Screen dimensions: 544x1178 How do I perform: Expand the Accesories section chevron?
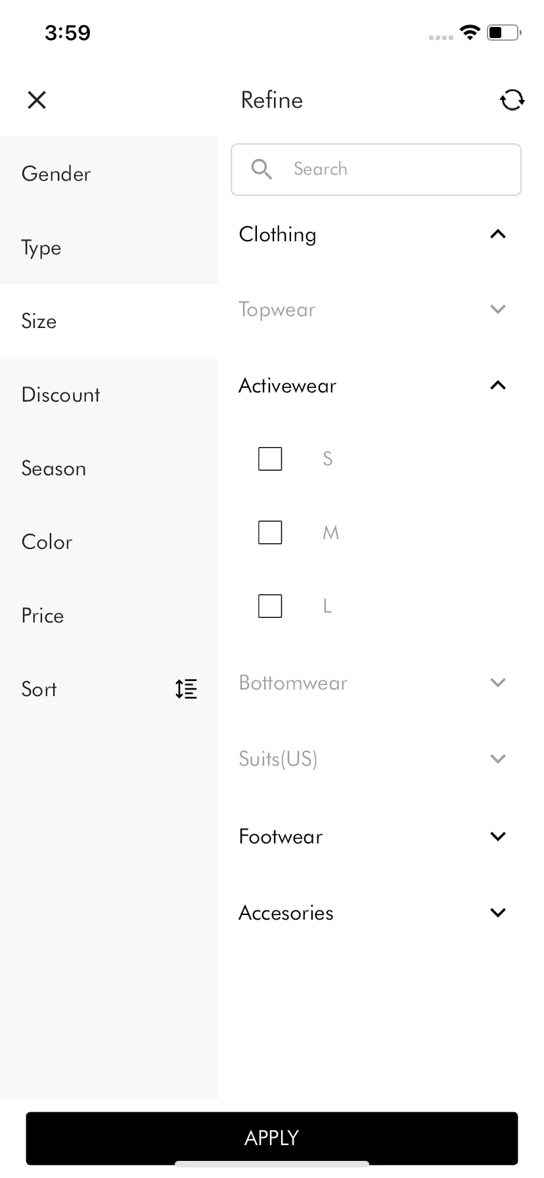click(498, 912)
